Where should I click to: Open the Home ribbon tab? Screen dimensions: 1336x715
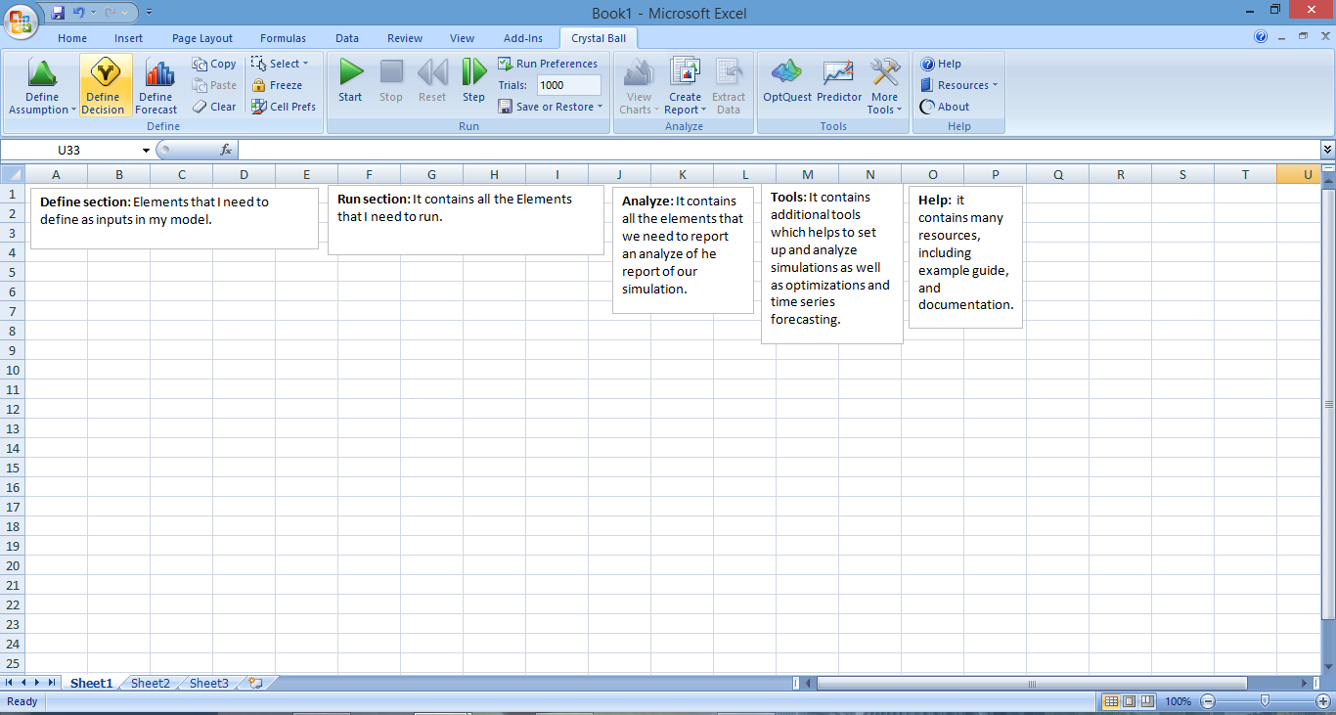point(72,38)
